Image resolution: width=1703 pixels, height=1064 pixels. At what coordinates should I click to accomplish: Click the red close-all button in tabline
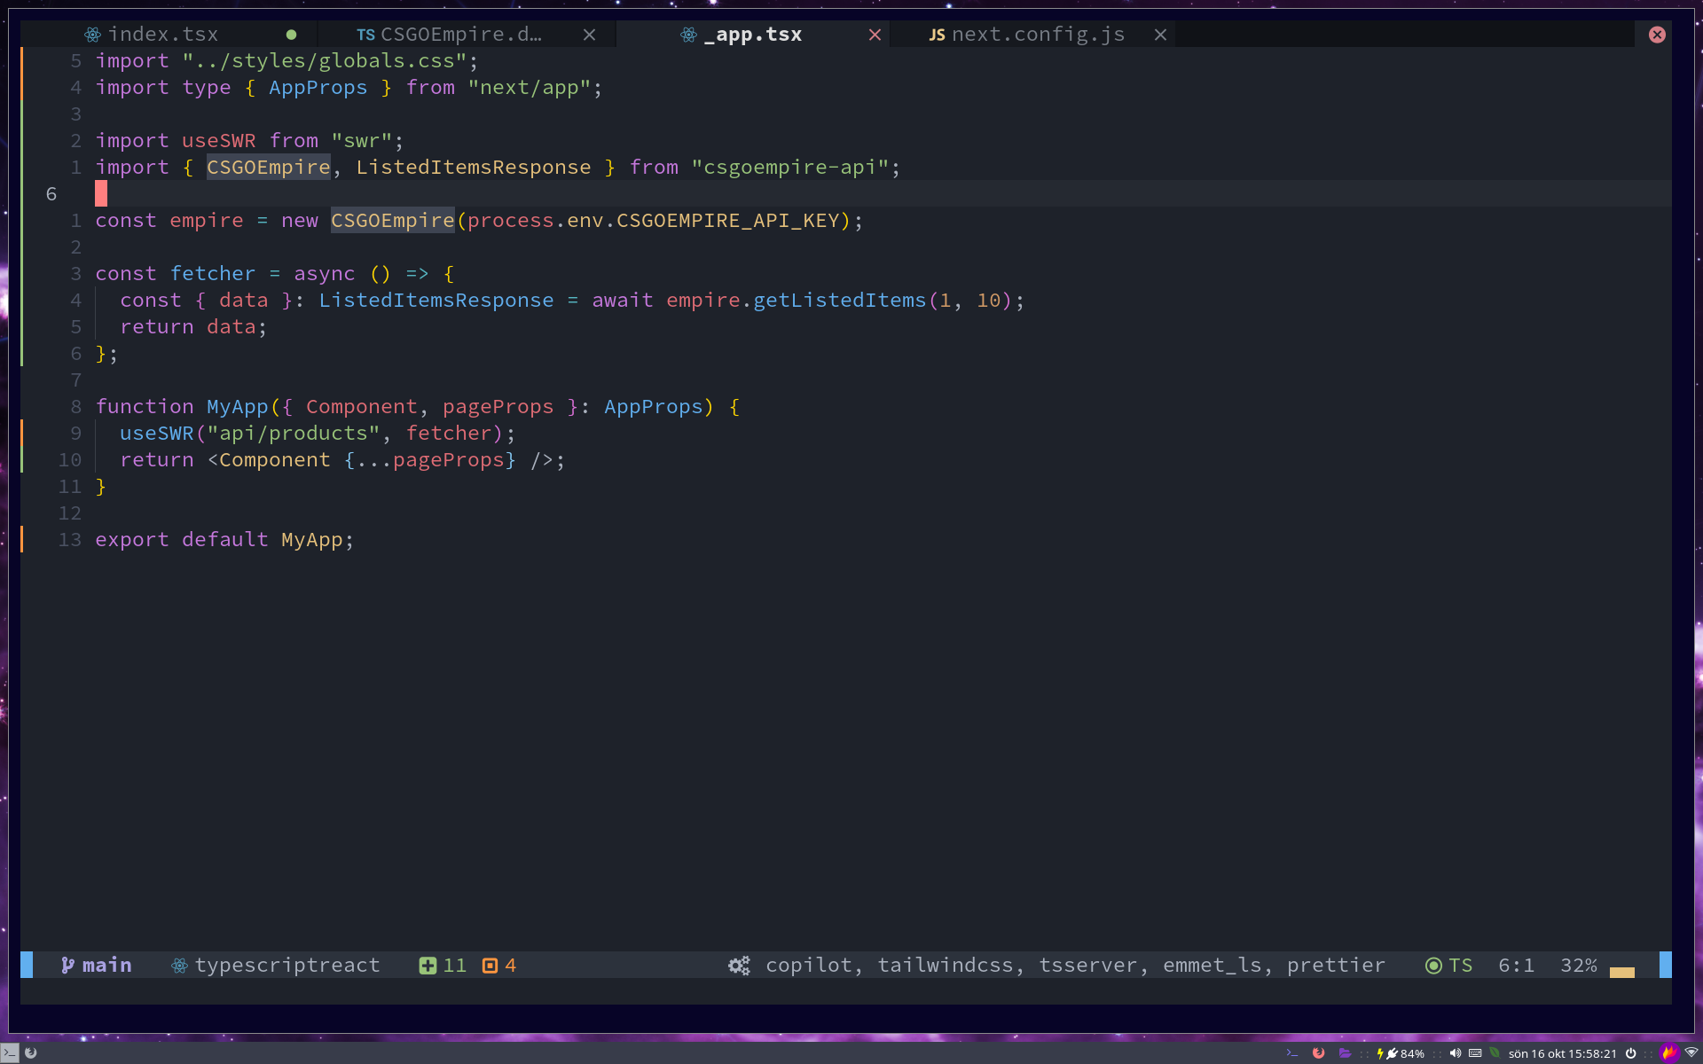(1656, 35)
